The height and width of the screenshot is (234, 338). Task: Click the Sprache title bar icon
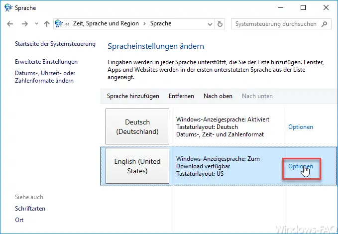pyautogui.click(x=8, y=7)
